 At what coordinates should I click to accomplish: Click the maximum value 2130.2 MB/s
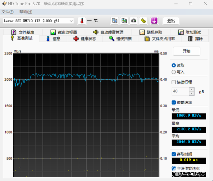click(189, 130)
